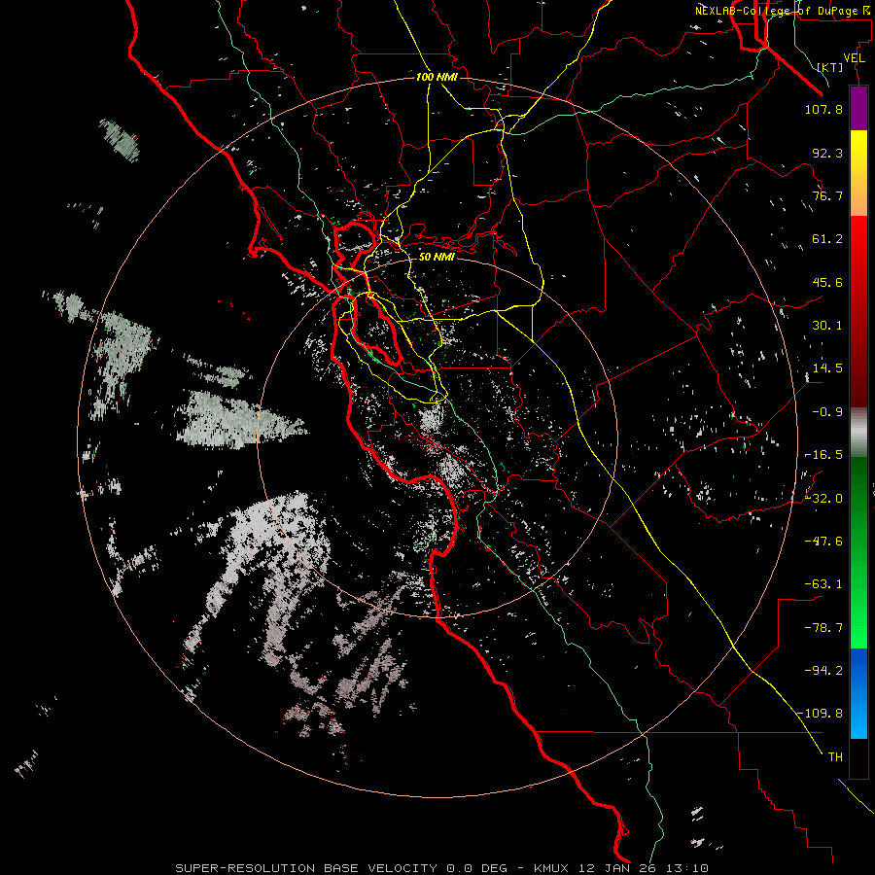Click the [KT] units label
The image size is (875, 875).
pos(830,67)
